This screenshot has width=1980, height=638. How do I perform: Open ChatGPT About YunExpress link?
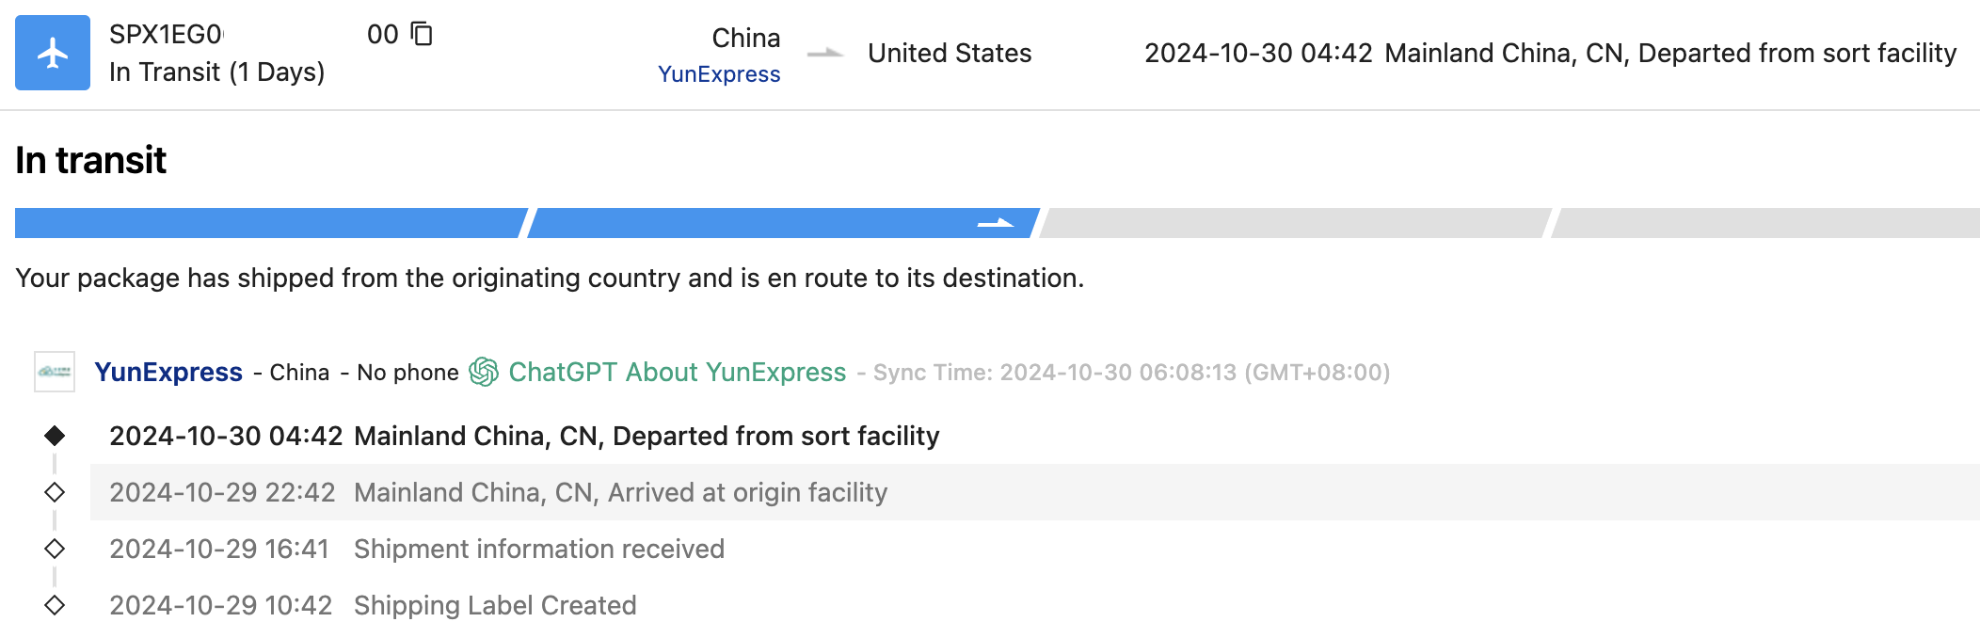[x=678, y=372]
